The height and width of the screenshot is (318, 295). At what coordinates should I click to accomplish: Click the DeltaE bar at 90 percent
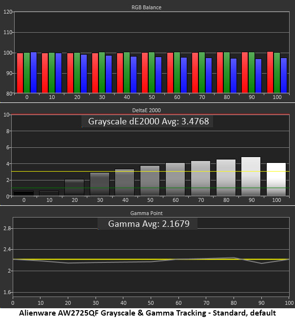(x=251, y=176)
